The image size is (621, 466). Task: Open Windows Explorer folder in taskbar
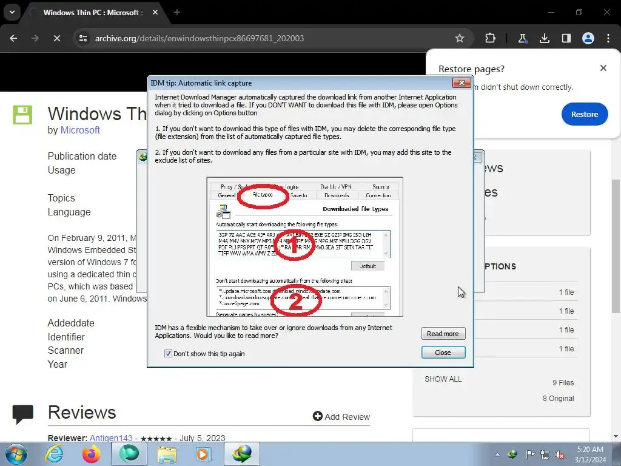click(167, 454)
